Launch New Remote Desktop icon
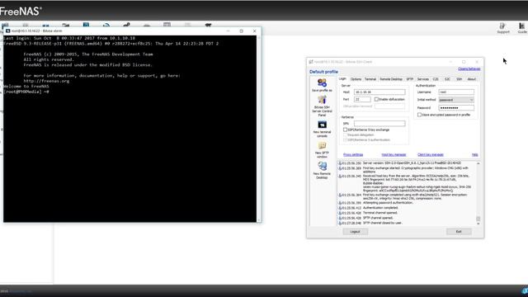This screenshot has height=297, width=528. click(322, 166)
